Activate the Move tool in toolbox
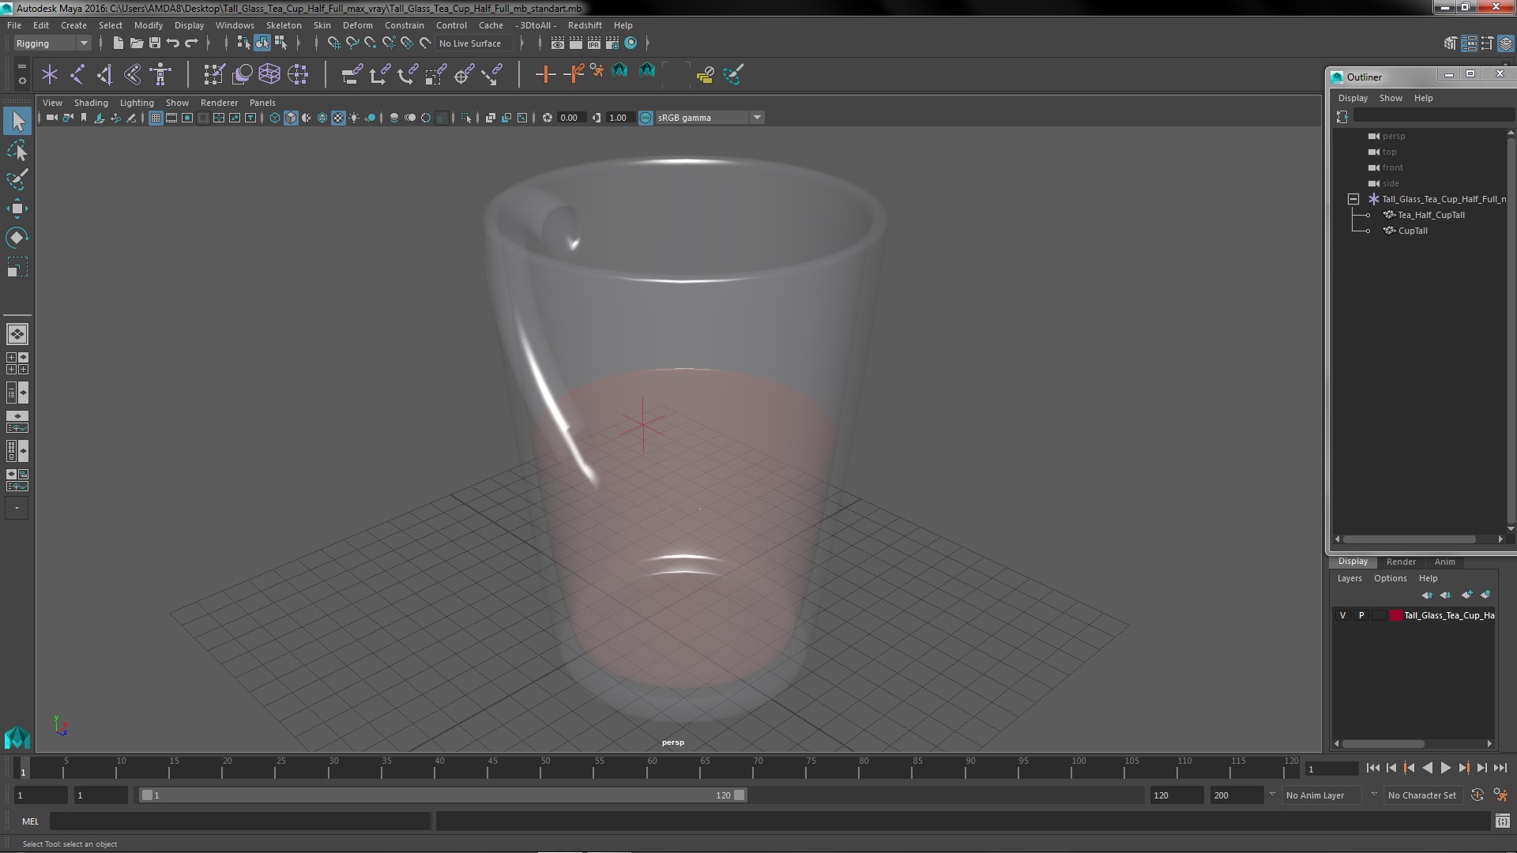Viewport: 1517px width, 853px height. 17,209
